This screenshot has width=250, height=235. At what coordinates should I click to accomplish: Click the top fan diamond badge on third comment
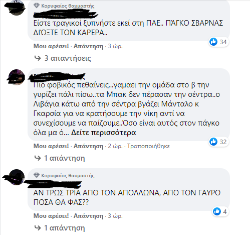click(37, 175)
